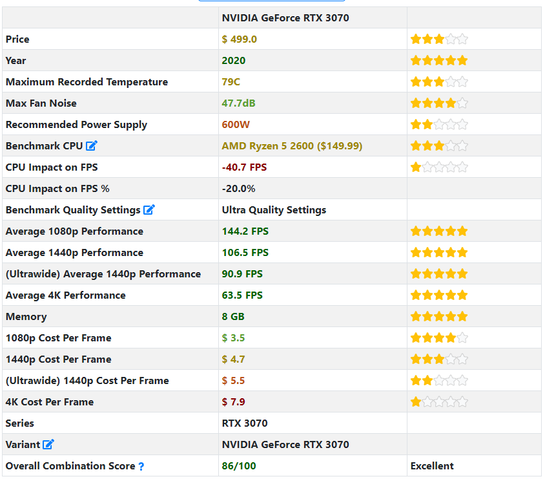Select the Ultra Quality Settings value
This screenshot has width=545, height=481.
click(274, 210)
